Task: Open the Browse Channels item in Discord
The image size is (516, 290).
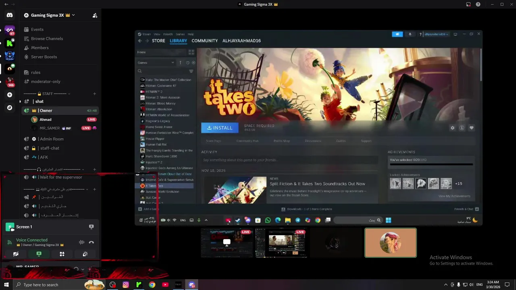Action: [47, 39]
